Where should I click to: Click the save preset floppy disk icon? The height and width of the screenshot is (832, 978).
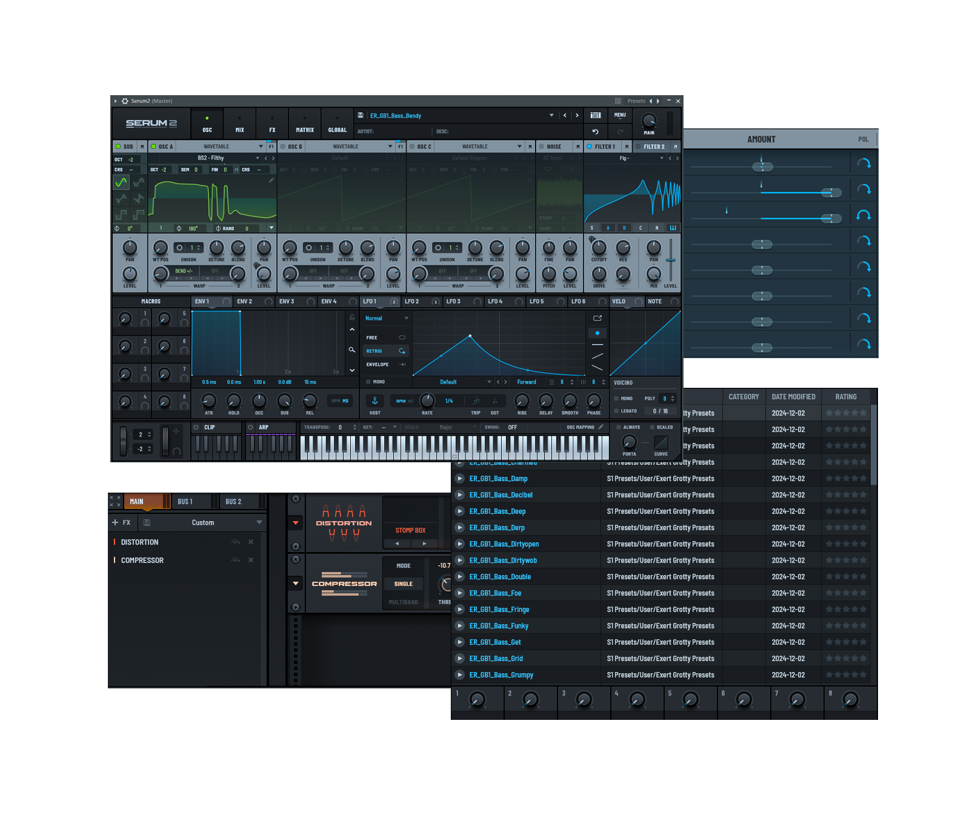(361, 115)
